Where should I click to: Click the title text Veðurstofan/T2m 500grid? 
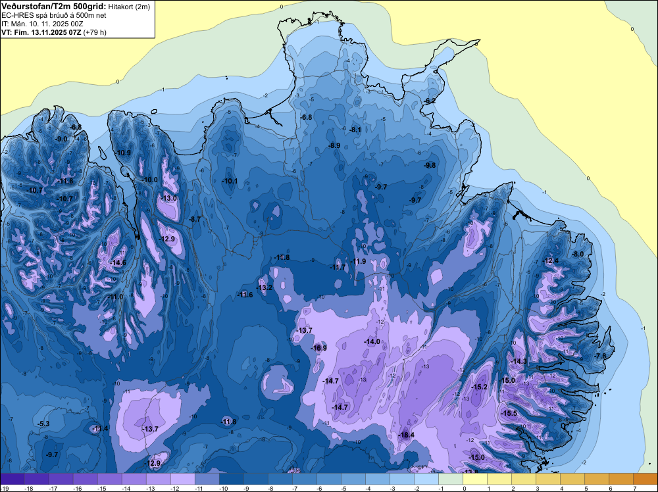(x=54, y=7)
